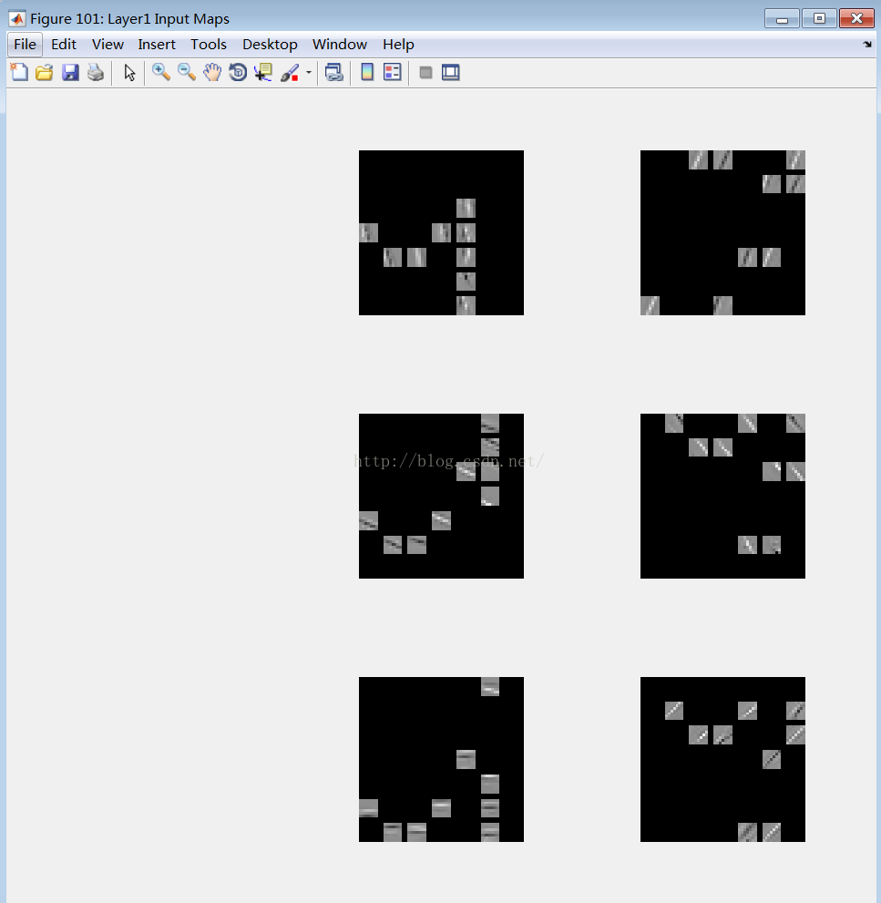Minimize the Figure 101 window
Image resolution: width=881 pixels, height=903 pixels.
pyautogui.click(x=782, y=18)
